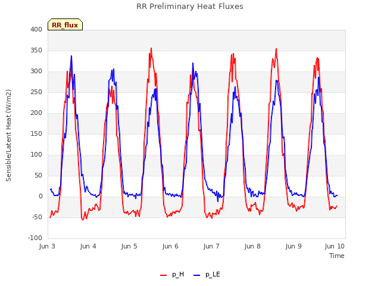Click the blue p_LE legend swatch

[x=197, y=275]
